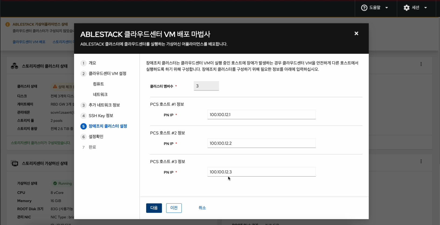Select the 네트워크 sub-step
Image resolution: width=440 pixels, height=225 pixels.
(100, 94)
